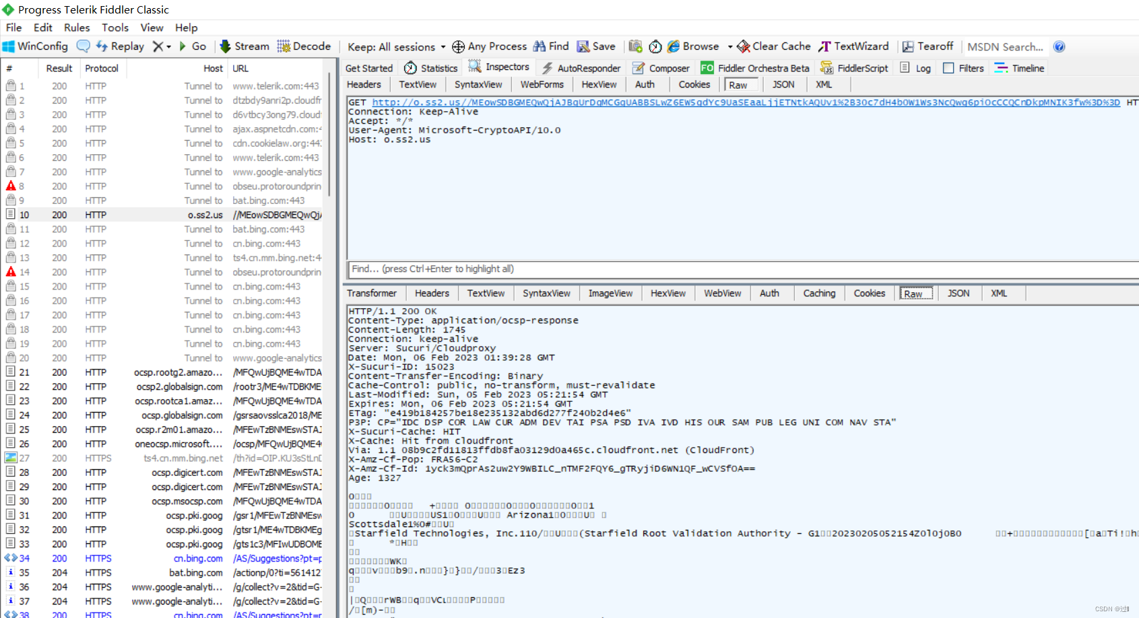Viewport: 1139px width, 618px height.
Task: Open the Tools menu
Action: 115,28
